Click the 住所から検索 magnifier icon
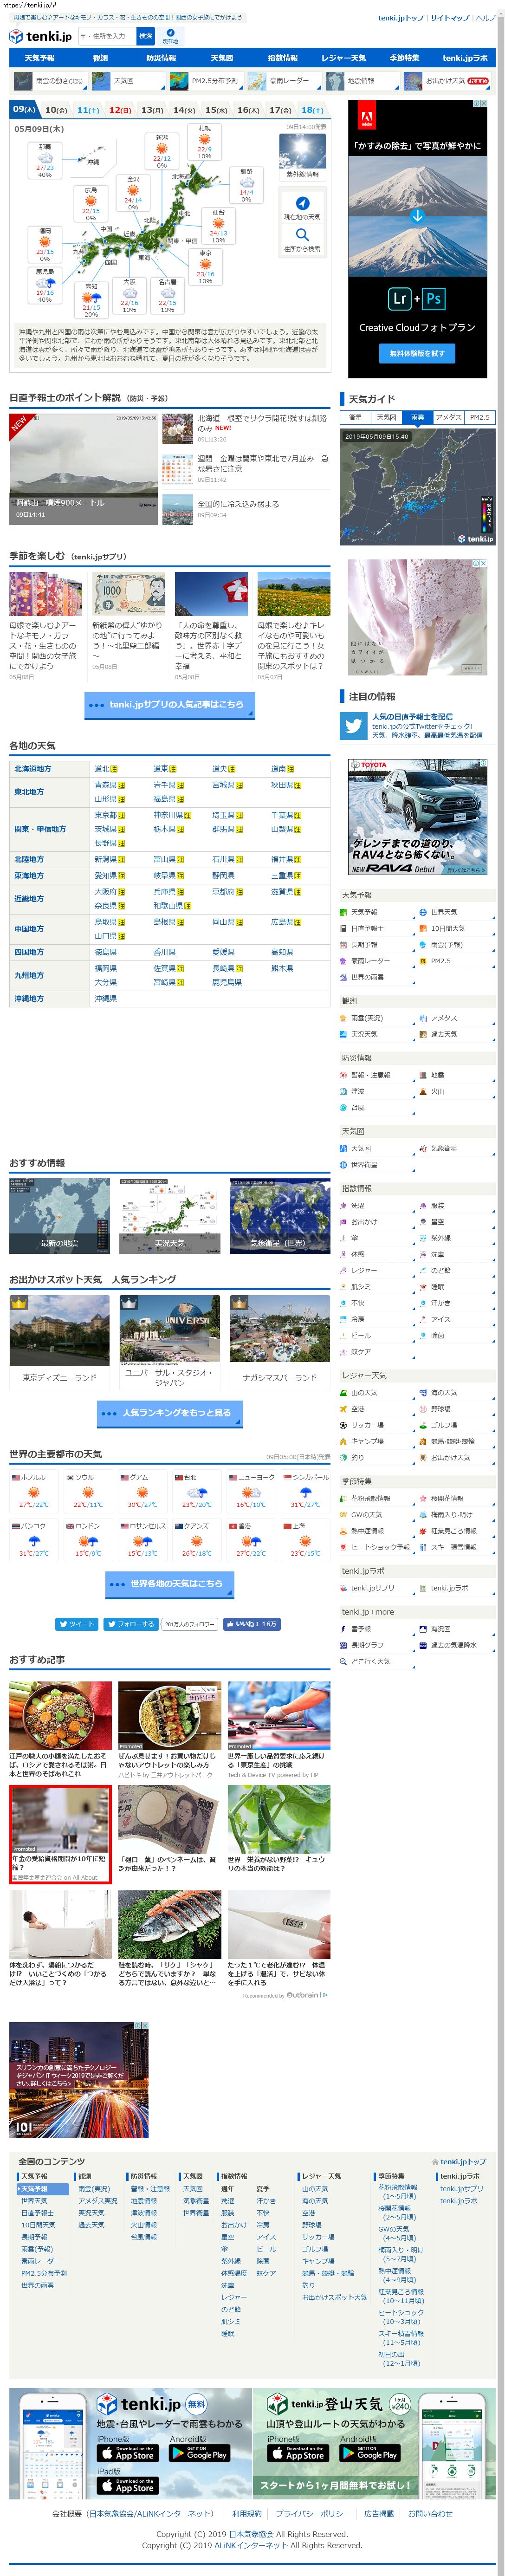The height and width of the screenshot is (2576, 505). (x=302, y=235)
